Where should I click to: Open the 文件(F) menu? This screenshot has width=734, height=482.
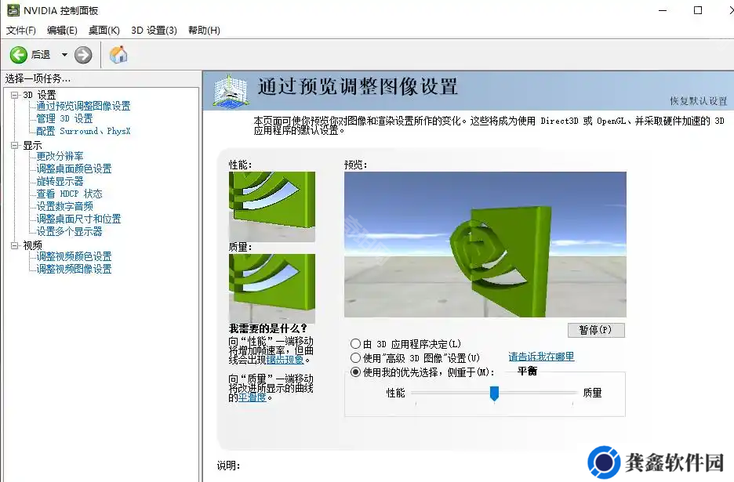coord(21,31)
